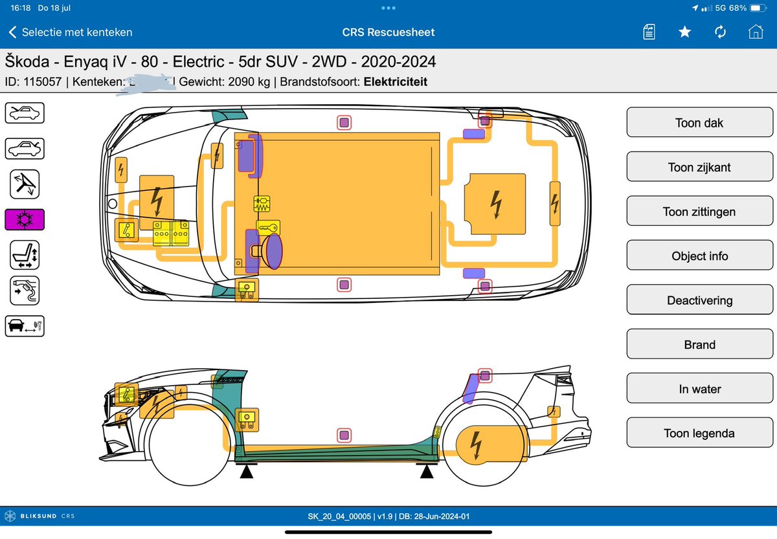Tap the front jacking point triangle
The height and width of the screenshot is (539, 777).
tap(246, 473)
